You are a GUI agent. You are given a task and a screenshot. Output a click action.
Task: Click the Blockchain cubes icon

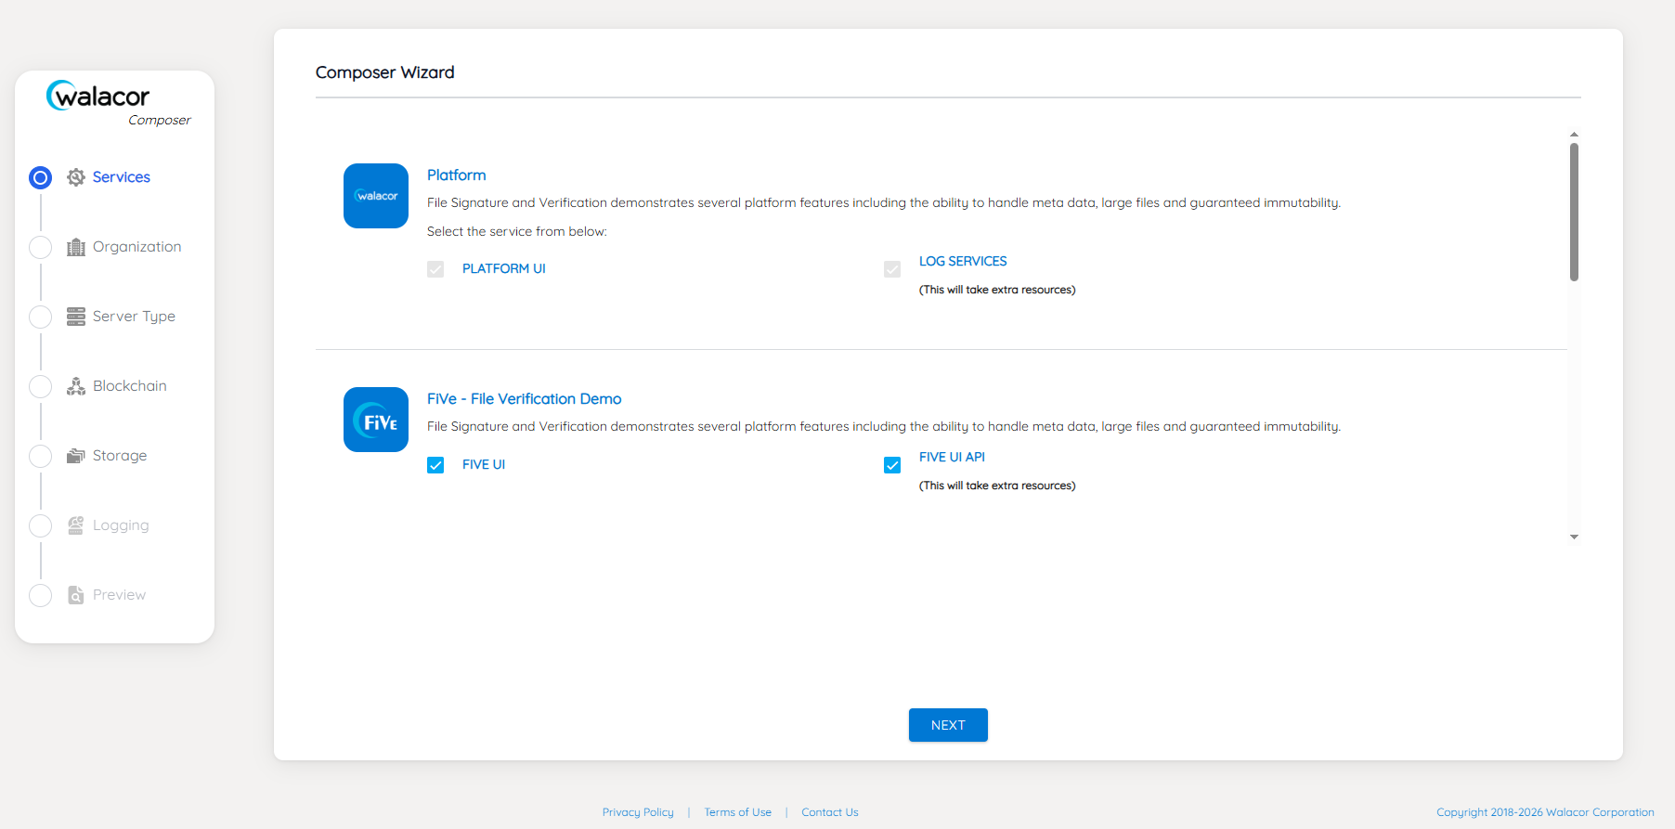pos(76,386)
